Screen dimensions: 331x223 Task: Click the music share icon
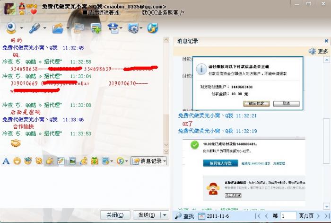click(84, 161)
